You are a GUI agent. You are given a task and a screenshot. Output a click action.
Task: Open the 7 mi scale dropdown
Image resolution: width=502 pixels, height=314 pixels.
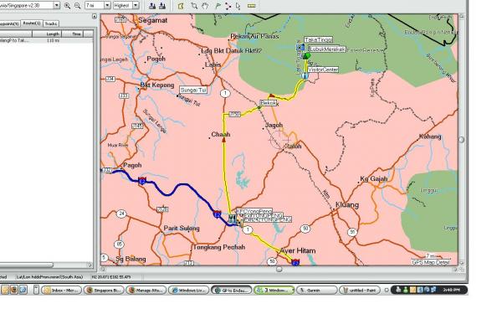(107, 6)
